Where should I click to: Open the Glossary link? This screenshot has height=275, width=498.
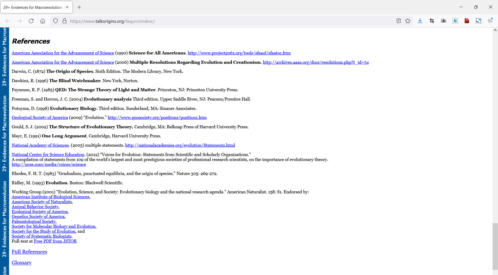pyautogui.click(x=22, y=263)
